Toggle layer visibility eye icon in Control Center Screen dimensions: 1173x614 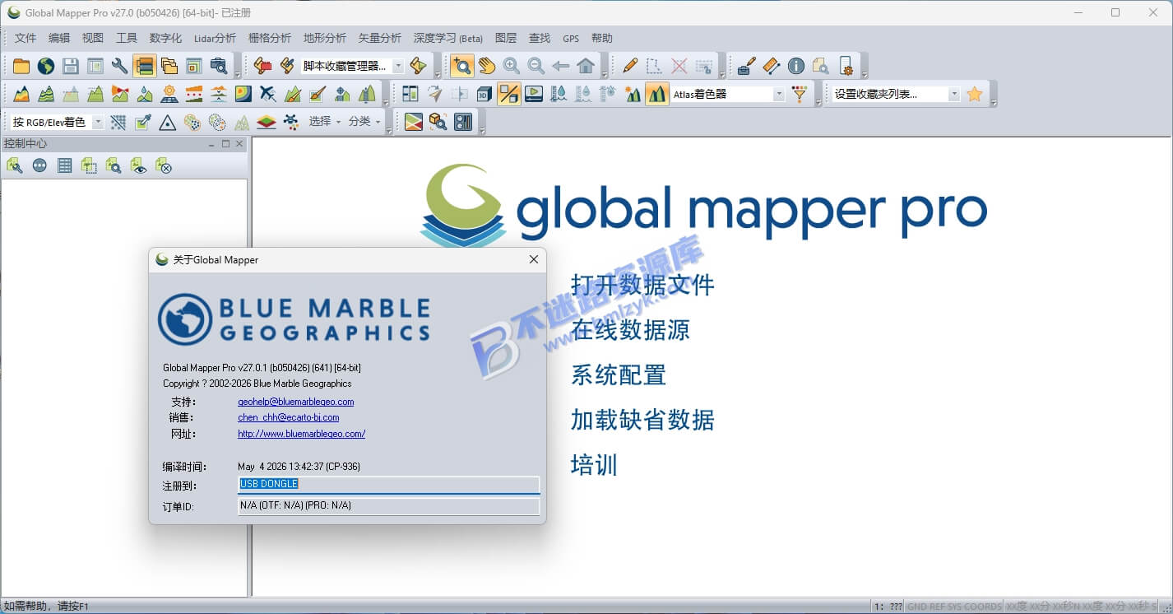pos(138,166)
